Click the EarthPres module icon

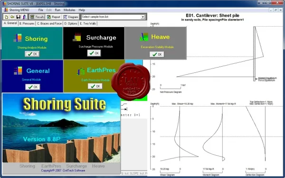coord(81,71)
